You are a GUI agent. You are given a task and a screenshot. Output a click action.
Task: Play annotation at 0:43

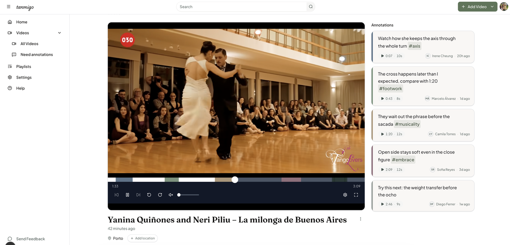coord(382,99)
